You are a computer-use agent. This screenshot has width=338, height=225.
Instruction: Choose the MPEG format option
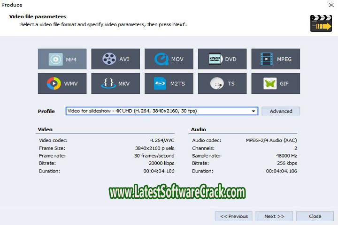[276, 59]
